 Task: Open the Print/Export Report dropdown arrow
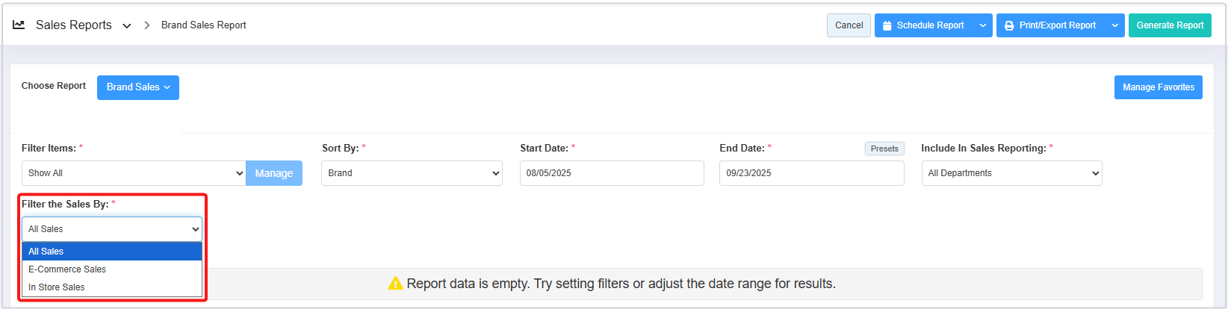click(x=1114, y=25)
